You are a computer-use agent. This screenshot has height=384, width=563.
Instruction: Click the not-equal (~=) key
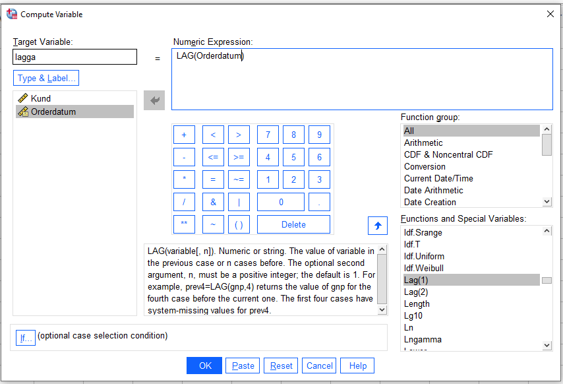(x=239, y=179)
